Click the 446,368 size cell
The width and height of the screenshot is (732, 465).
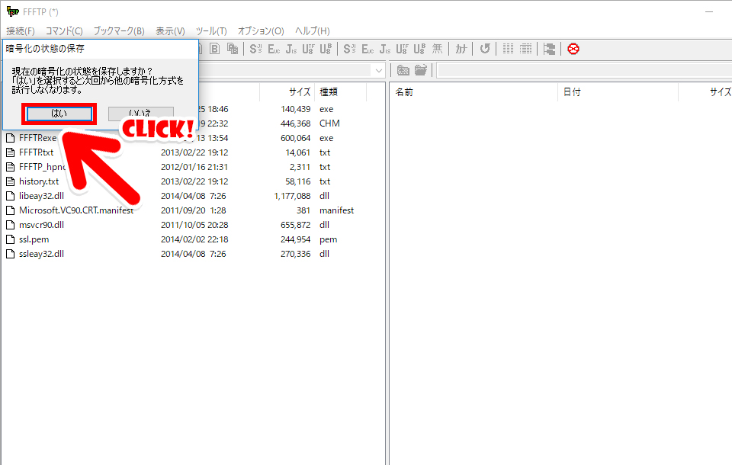click(x=296, y=123)
